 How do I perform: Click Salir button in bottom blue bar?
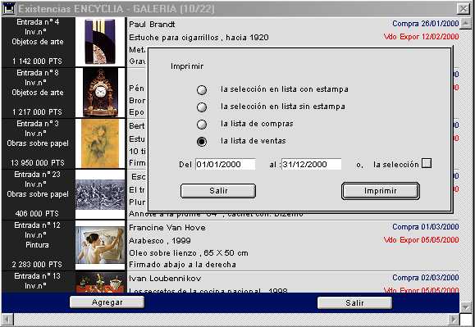point(354,302)
